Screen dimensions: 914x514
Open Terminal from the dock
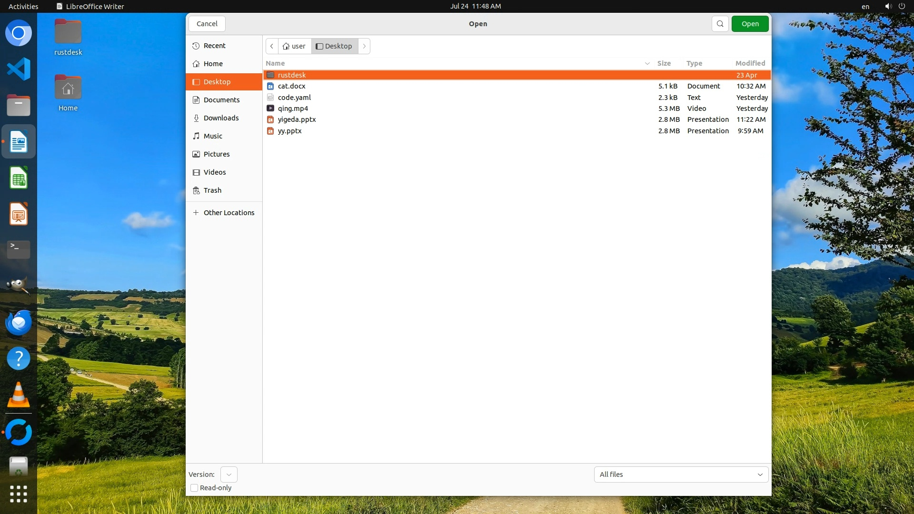click(x=19, y=248)
